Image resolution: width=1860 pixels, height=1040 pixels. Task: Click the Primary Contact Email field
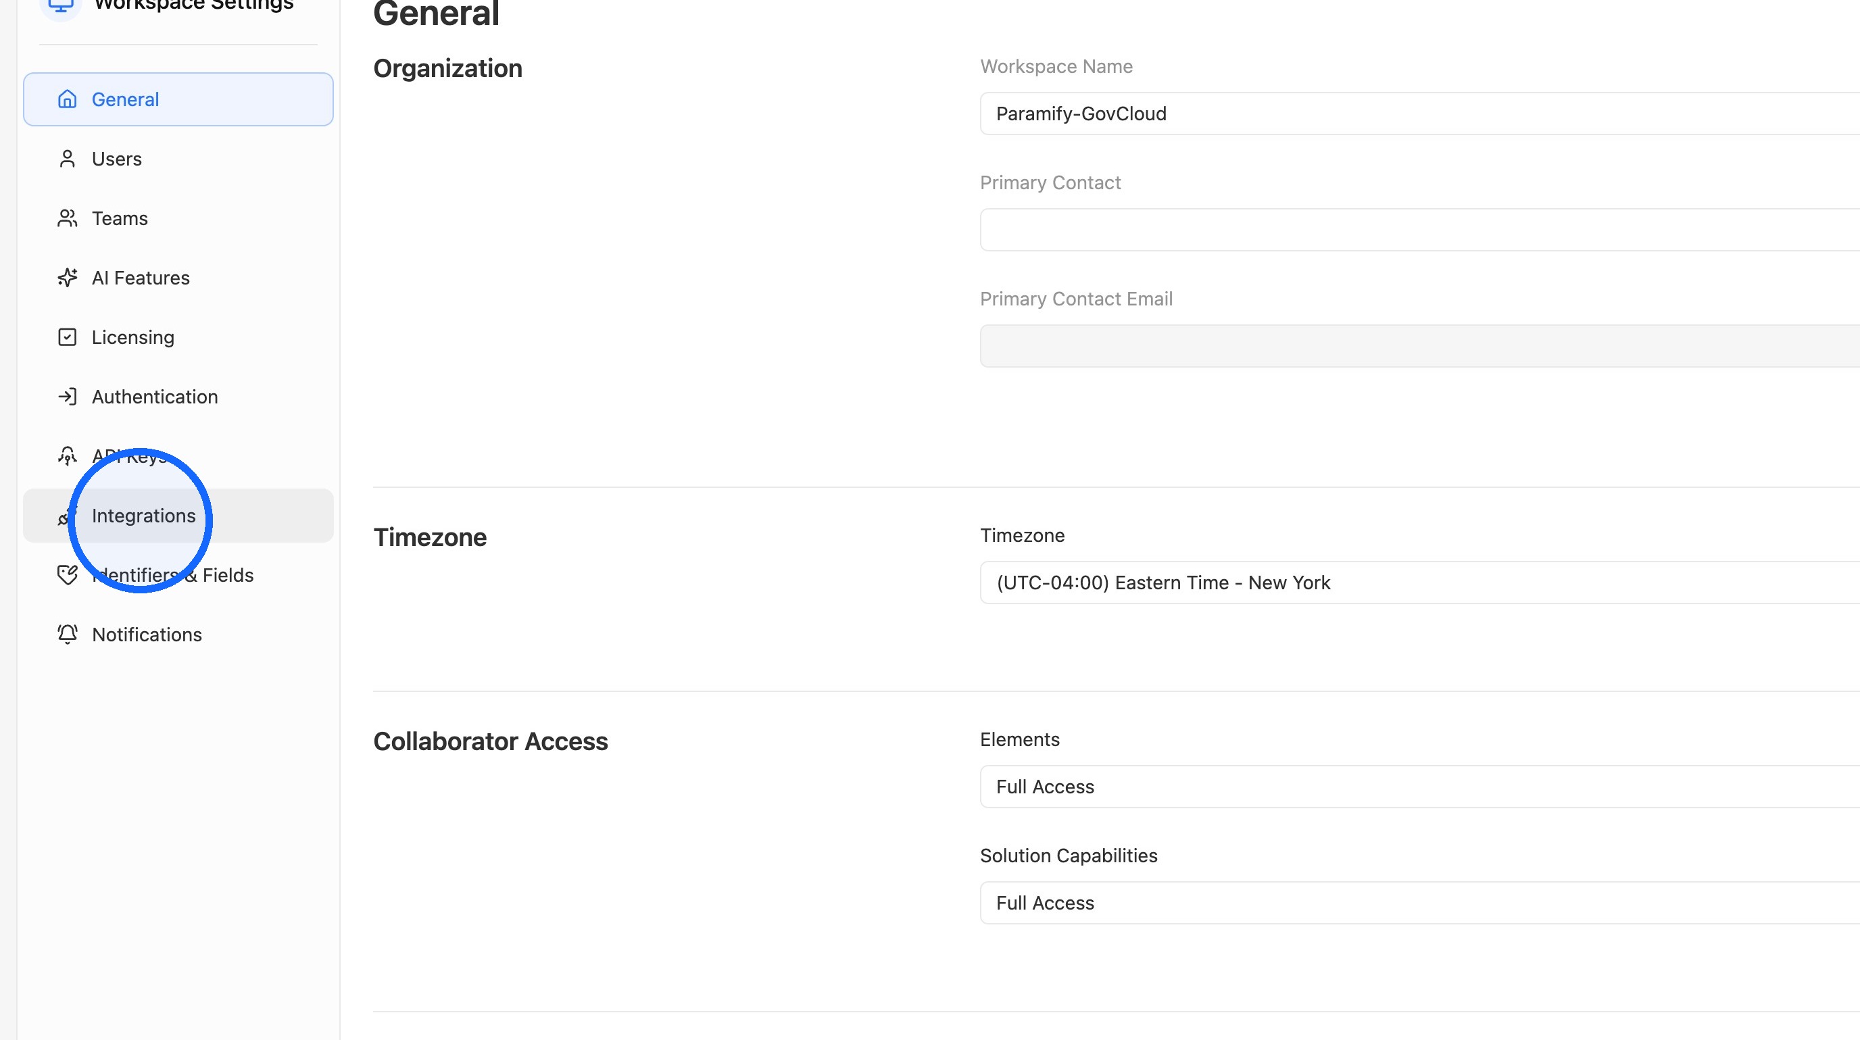[x=1419, y=346]
